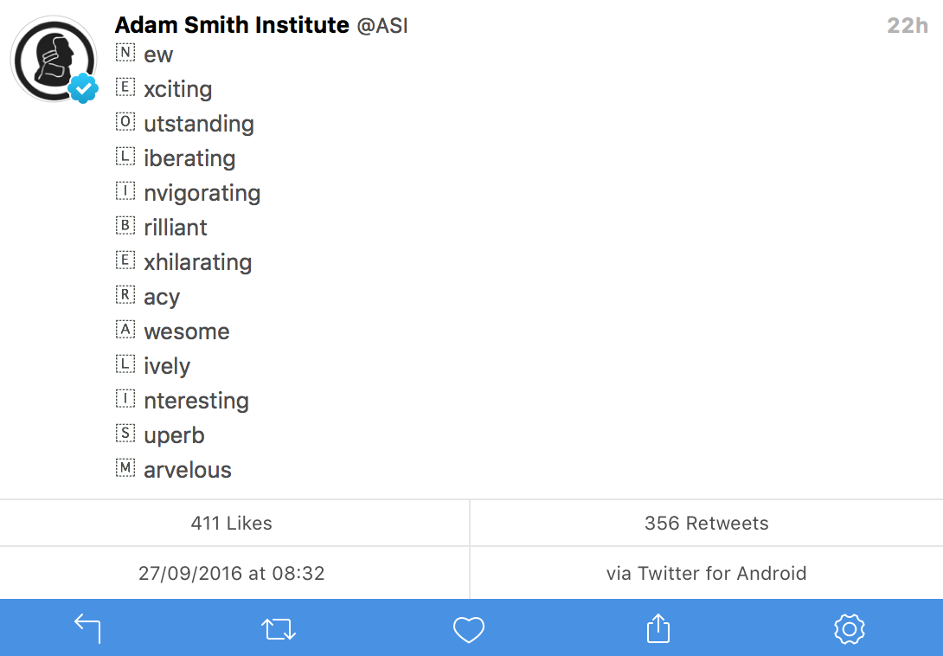The image size is (943, 656).
Task: Click the word 'nvigorating' in the tweet
Action: 202,193
